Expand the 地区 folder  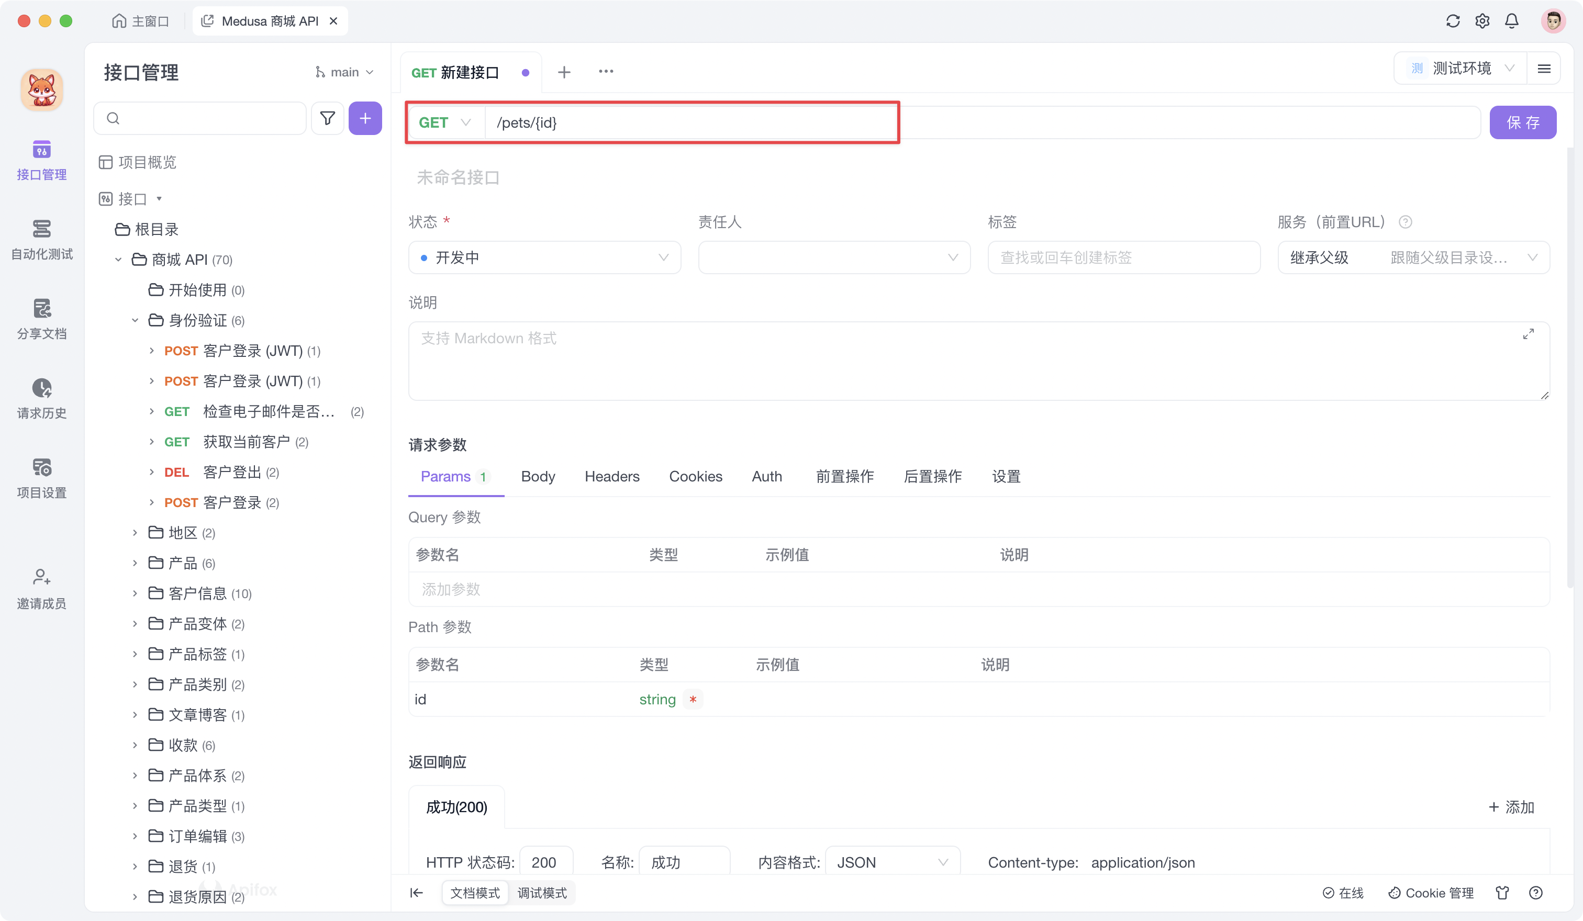pos(135,532)
